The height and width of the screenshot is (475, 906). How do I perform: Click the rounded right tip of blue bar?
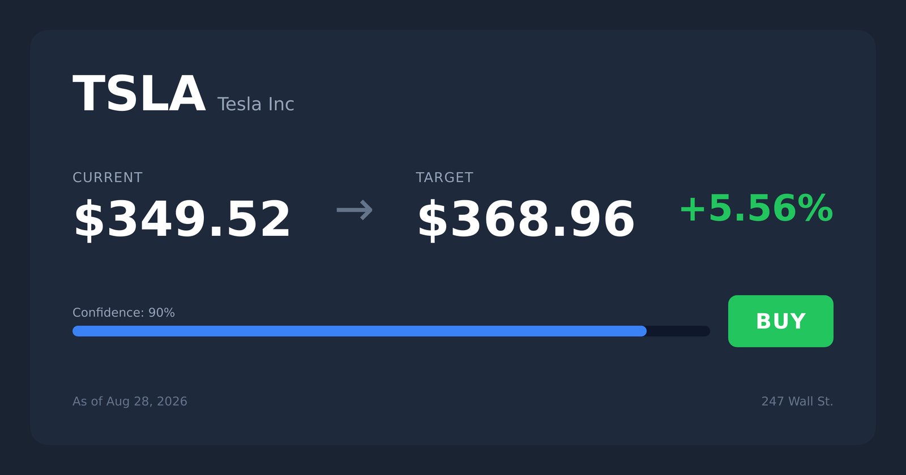(x=642, y=331)
